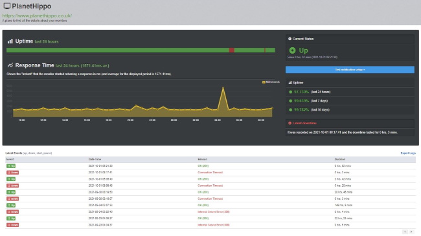Click the red icon beside Latest downtime
This screenshot has height=236, width=421.
[290, 123]
